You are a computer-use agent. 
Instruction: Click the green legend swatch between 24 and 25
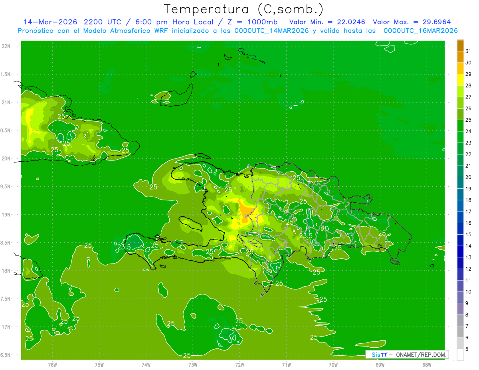460,125
